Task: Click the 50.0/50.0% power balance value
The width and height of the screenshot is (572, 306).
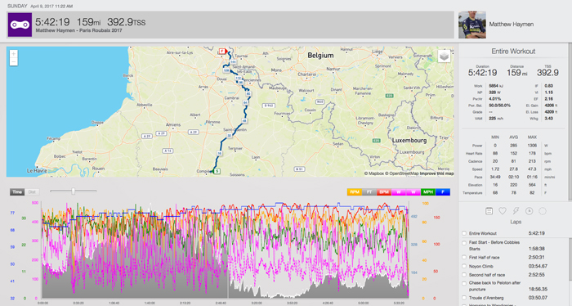Action: (x=499, y=106)
